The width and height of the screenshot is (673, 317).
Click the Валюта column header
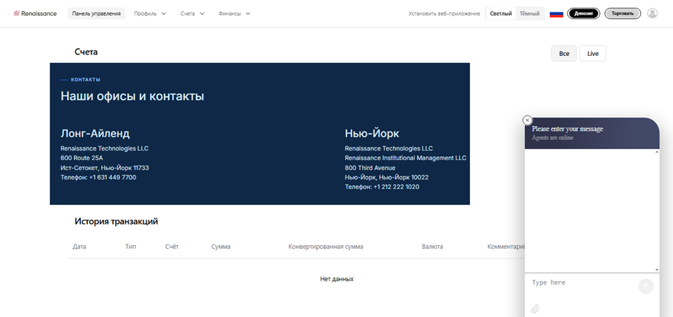coord(433,247)
